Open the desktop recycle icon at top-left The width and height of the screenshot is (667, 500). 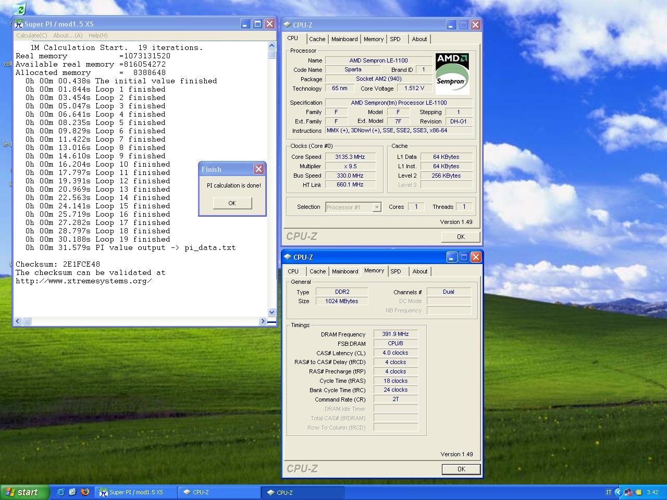pos(19,8)
